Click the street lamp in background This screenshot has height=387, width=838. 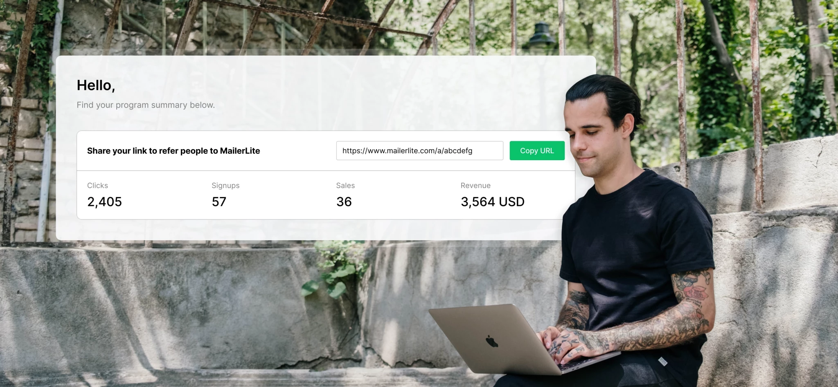click(541, 37)
